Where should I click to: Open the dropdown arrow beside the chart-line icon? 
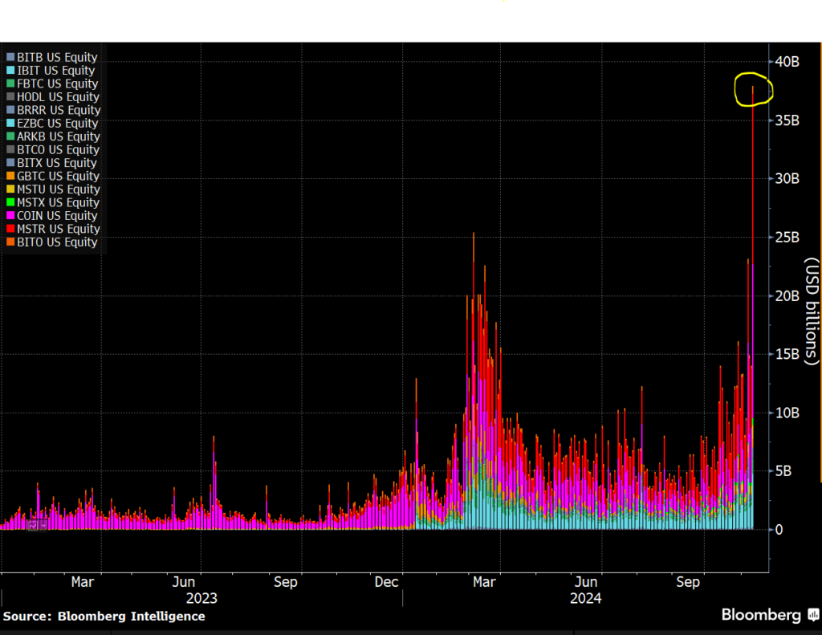coord(43,525)
